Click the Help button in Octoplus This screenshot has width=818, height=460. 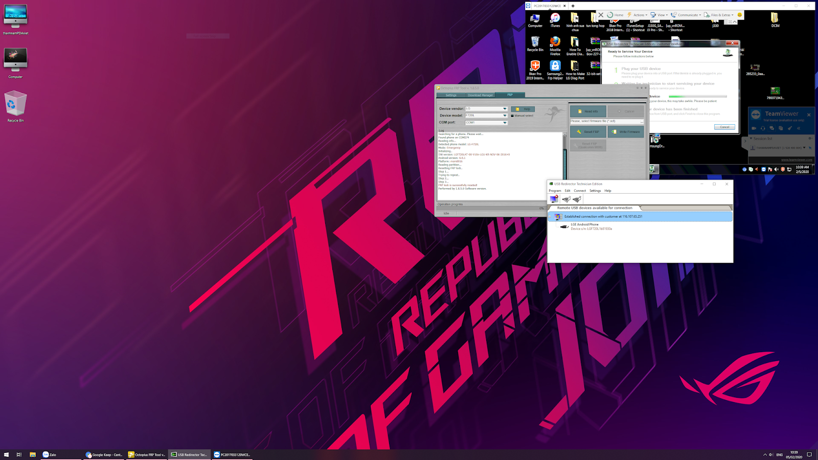(523, 109)
